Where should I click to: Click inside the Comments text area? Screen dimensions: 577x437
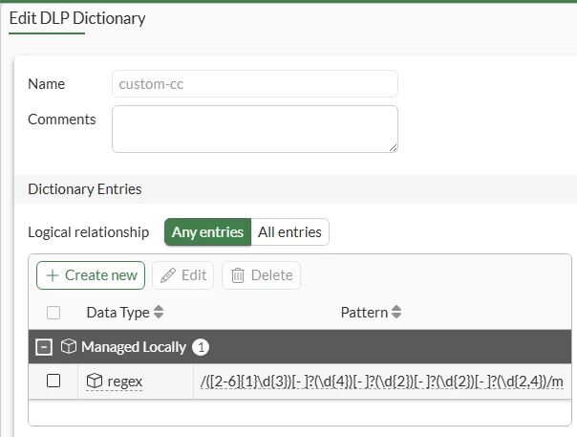point(255,129)
